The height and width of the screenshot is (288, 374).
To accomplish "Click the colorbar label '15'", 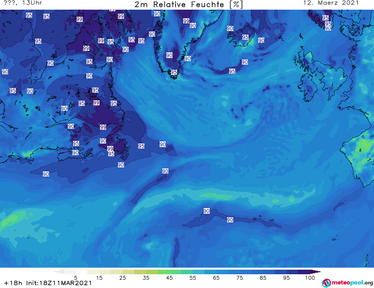I will click(x=99, y=278).
